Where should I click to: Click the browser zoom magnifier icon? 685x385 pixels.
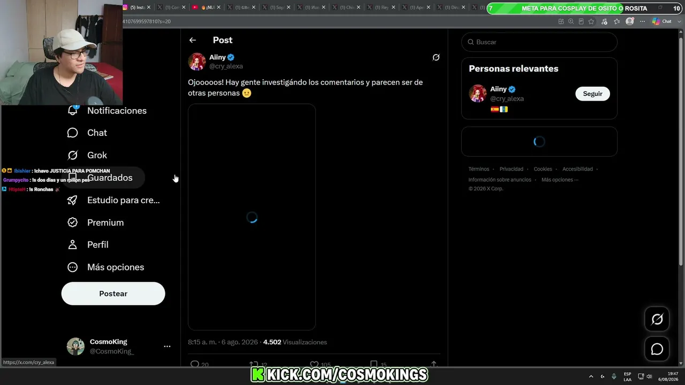pos(571,21)
